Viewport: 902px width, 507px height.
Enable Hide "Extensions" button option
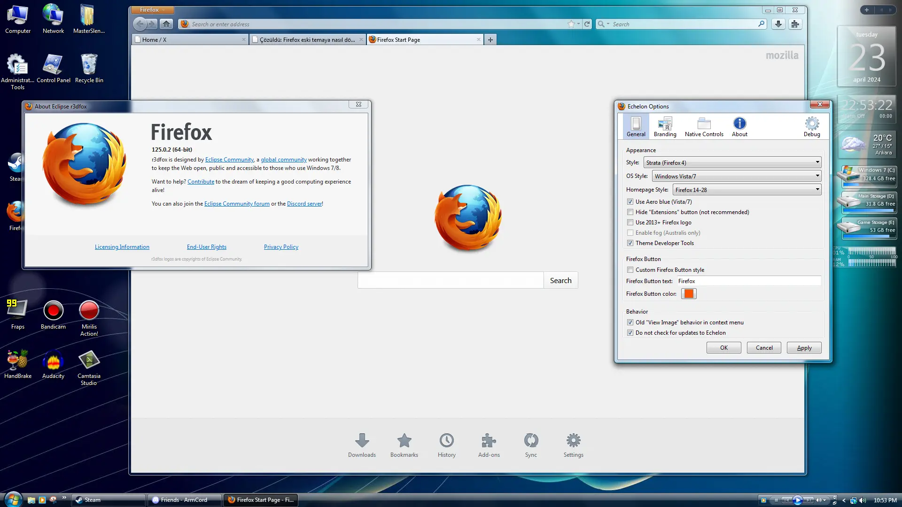[630, 212]
